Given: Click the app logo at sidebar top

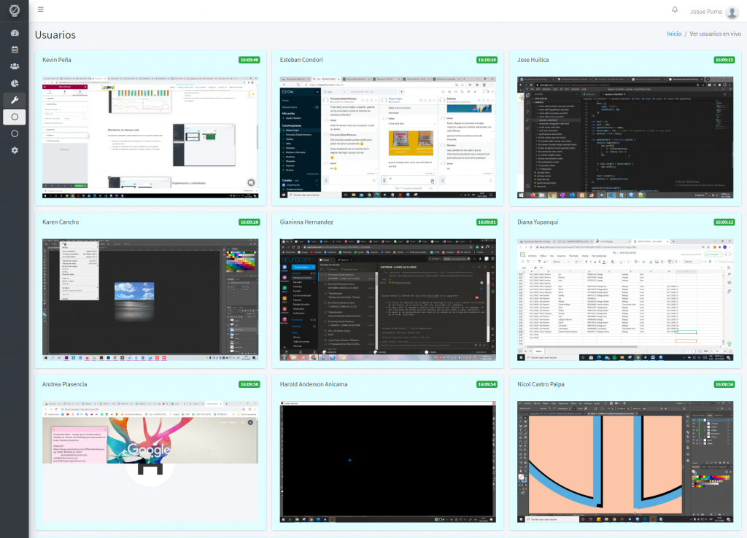Looking at the screenshot, I should tap(15, 10).
